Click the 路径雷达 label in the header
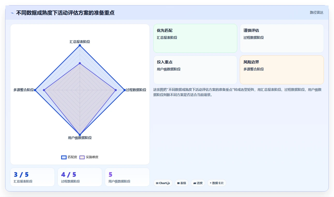This screenshot has width=334, height=197. pos(317,12)
